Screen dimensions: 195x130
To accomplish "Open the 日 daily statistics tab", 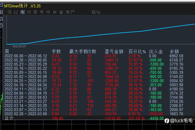I will pos(16,12).
